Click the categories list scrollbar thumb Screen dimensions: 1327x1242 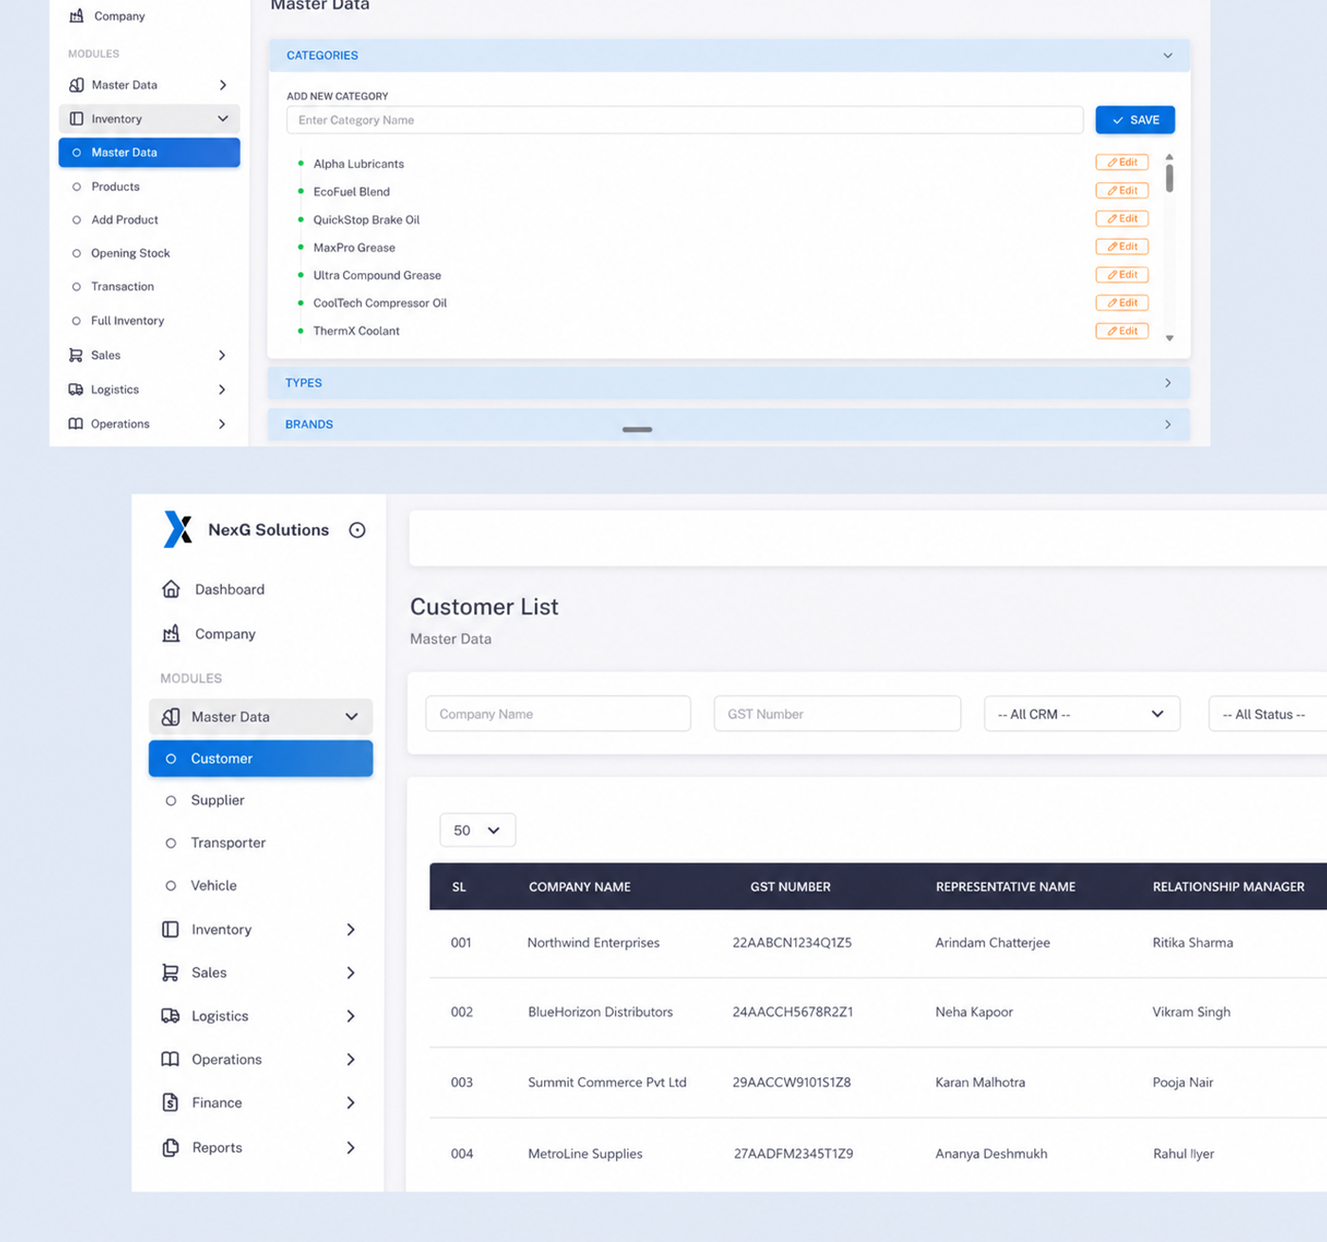click(x=1170, y=178)
